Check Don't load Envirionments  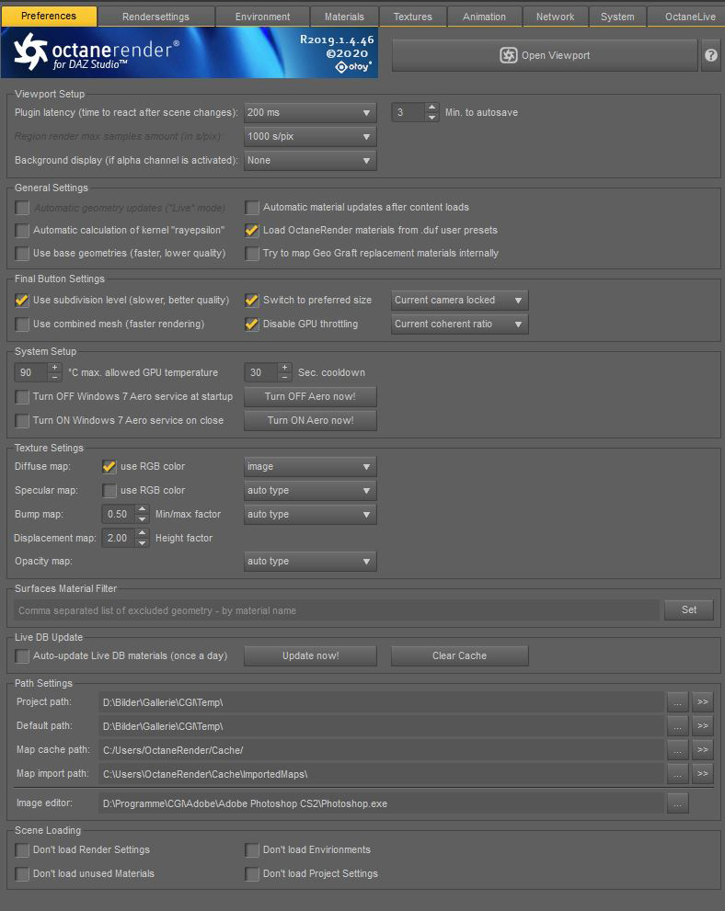[252, 850]
